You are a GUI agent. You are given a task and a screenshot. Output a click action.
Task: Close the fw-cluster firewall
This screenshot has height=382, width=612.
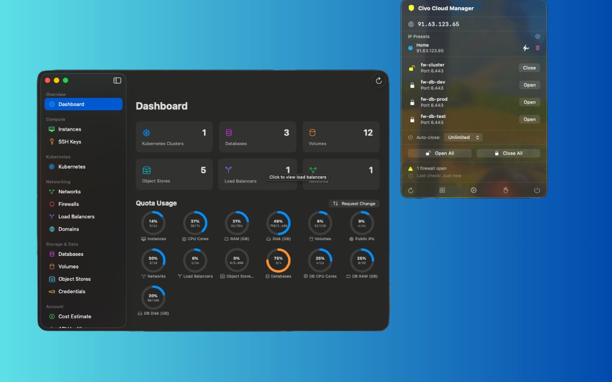(x=529, y=68)
